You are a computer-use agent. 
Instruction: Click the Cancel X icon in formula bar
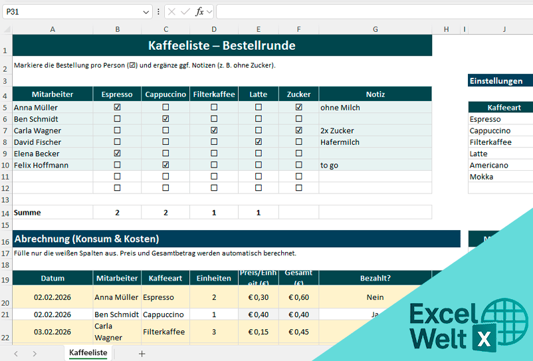coord(172,11)
